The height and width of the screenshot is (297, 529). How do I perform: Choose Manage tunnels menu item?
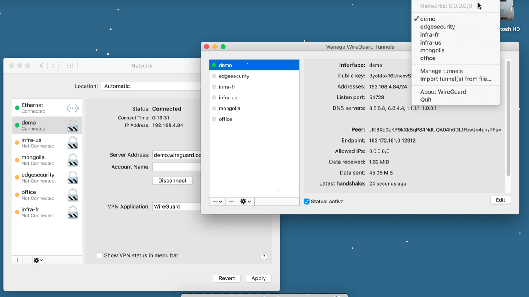456,71
